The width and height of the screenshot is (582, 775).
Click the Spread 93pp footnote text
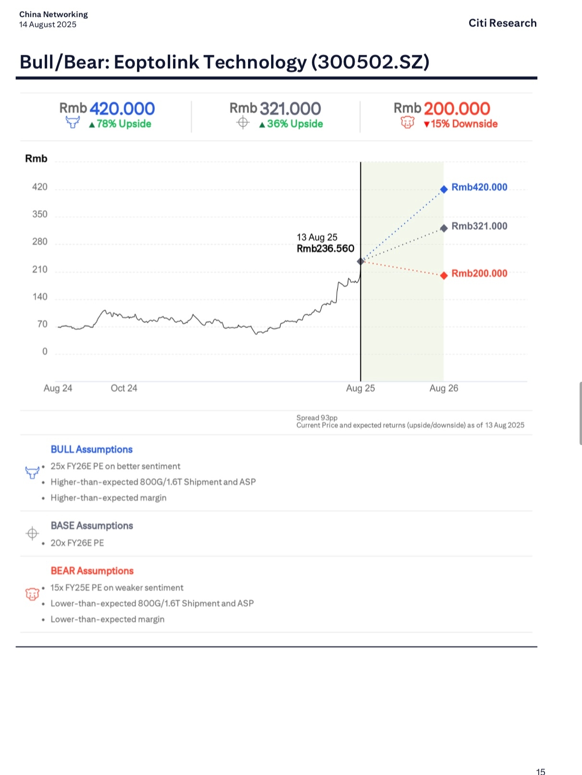pyautogui.click(x=317, y=418)
